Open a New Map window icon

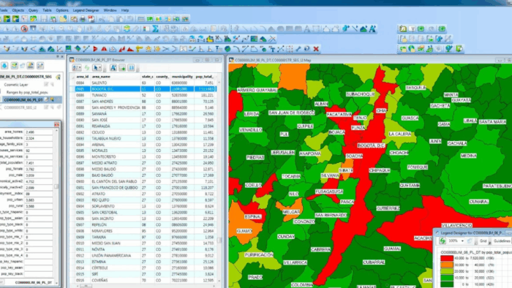pos(150,19)
